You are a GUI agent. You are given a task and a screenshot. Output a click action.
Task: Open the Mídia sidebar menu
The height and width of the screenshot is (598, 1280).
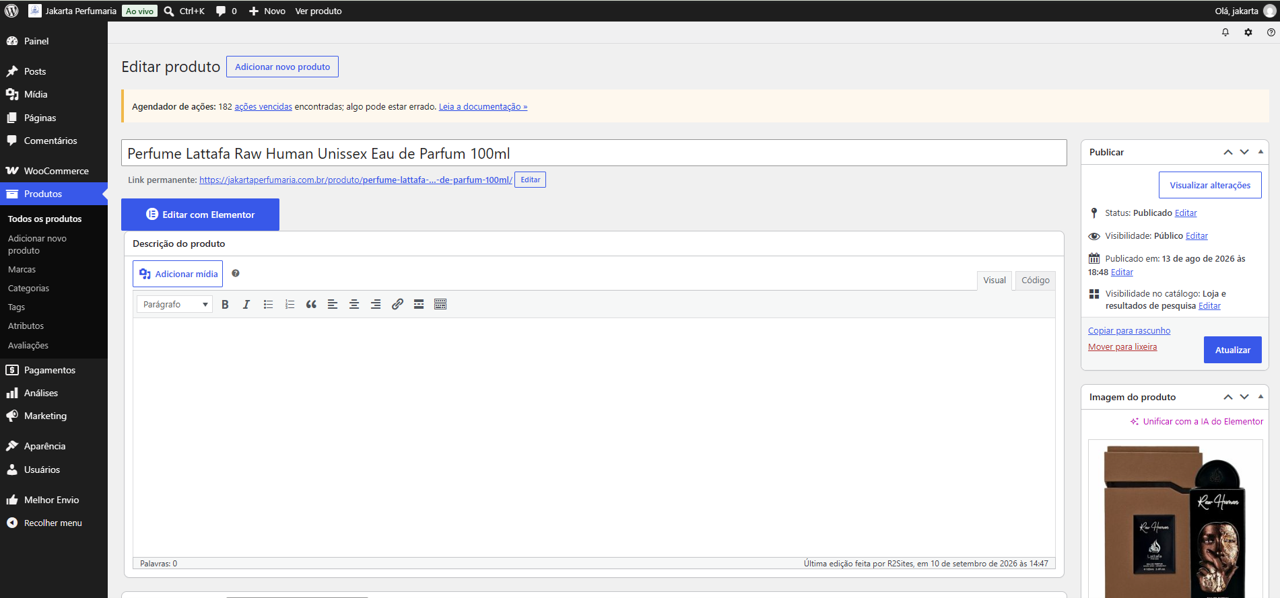point(54,94)
